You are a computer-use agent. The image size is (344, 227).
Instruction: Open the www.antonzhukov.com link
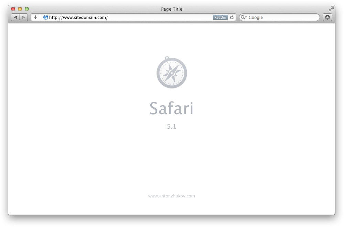[172, 196]
